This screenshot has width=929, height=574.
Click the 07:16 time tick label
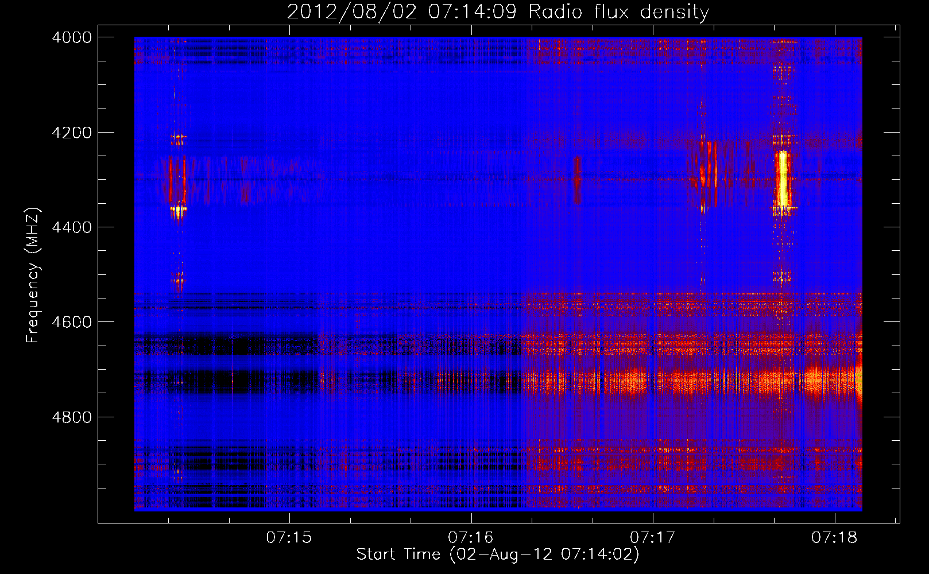click(x=471, y=538)
